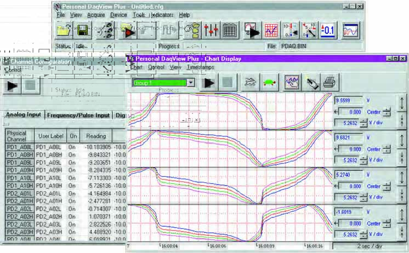Open Control menu in Chart Display window
Image resolution: width=409 pixels, height=253 pixels.
[156, 67]
